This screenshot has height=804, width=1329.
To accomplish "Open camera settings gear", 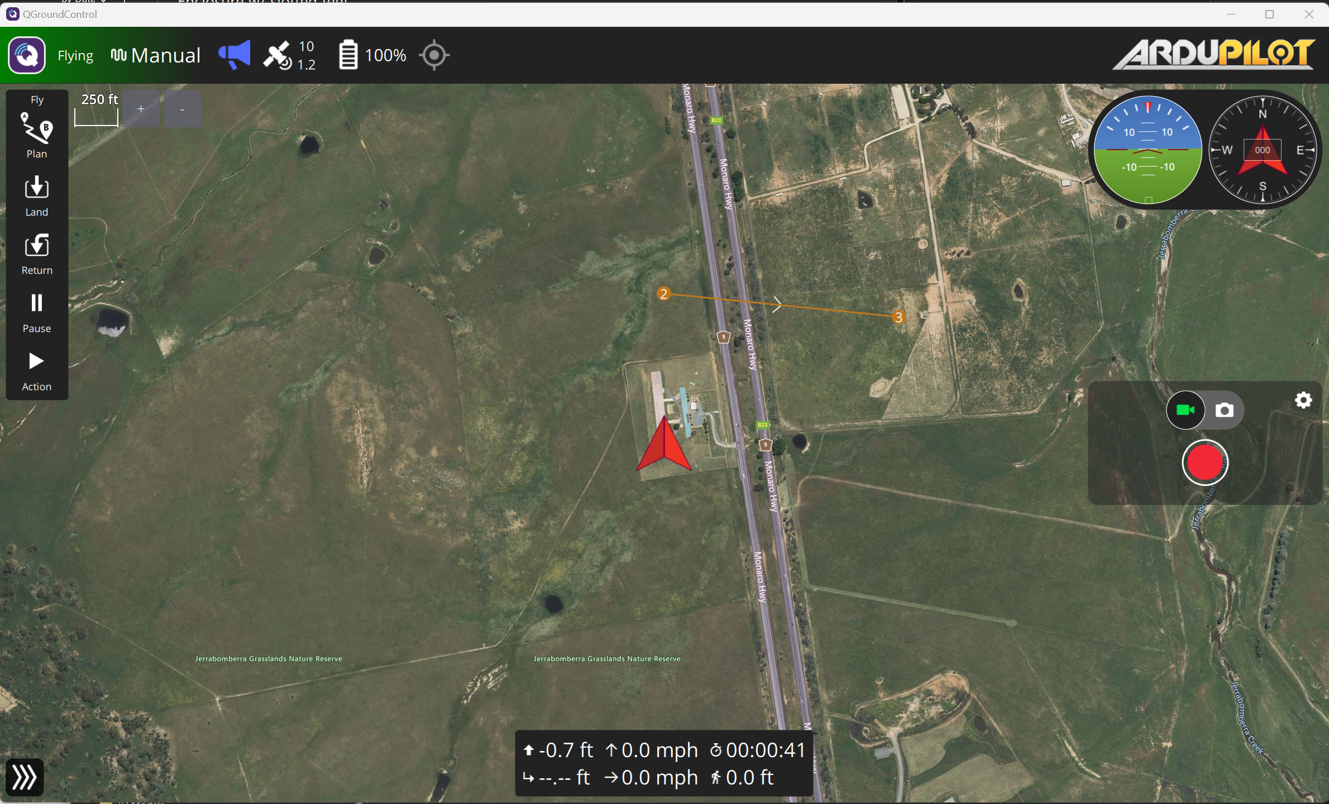I will click(x=1303, y=400).
